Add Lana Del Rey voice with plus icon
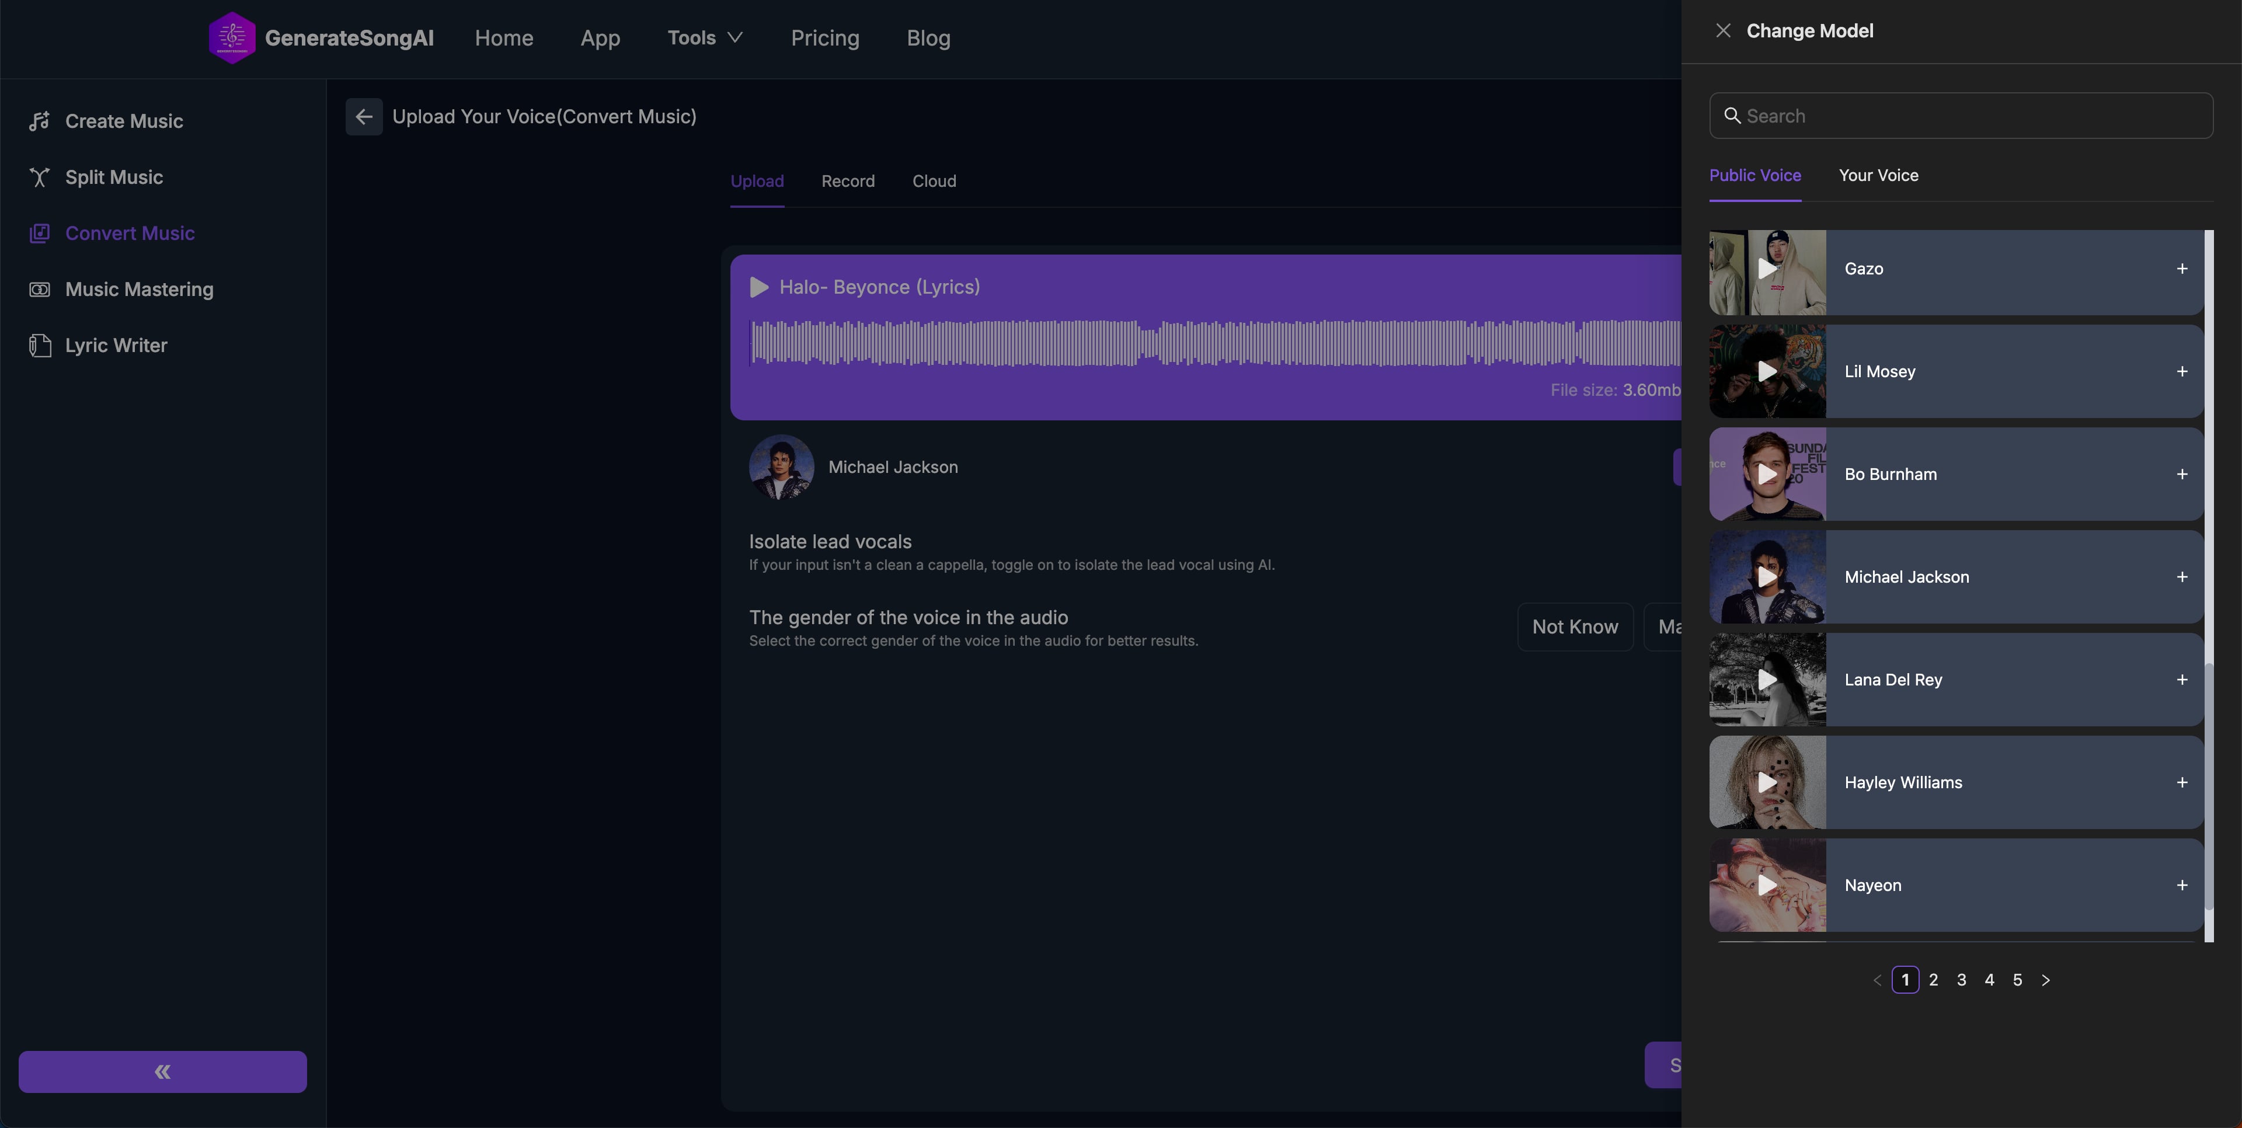 coord(2182,680)
